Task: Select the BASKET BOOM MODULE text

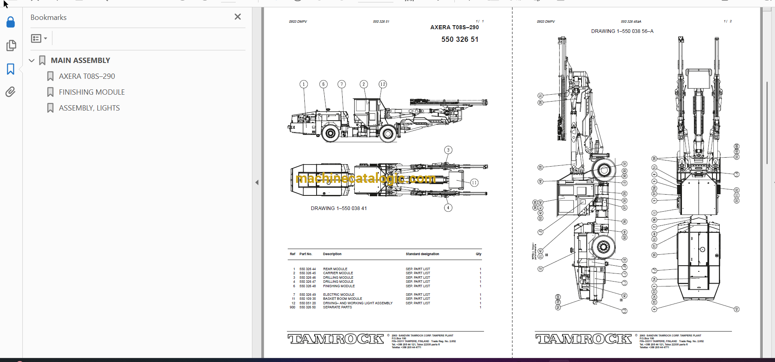Action: [x=343, y=299]
